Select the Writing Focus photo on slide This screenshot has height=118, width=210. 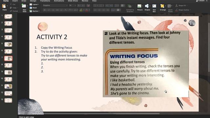tap(146, 64)
